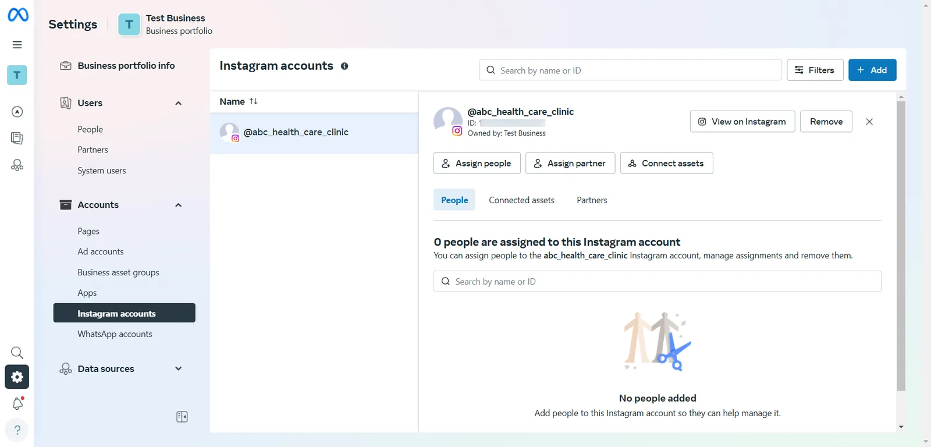This screenshot has width=931, height=447.
Task: Click Connect assets button
Action: pos(667,163)
